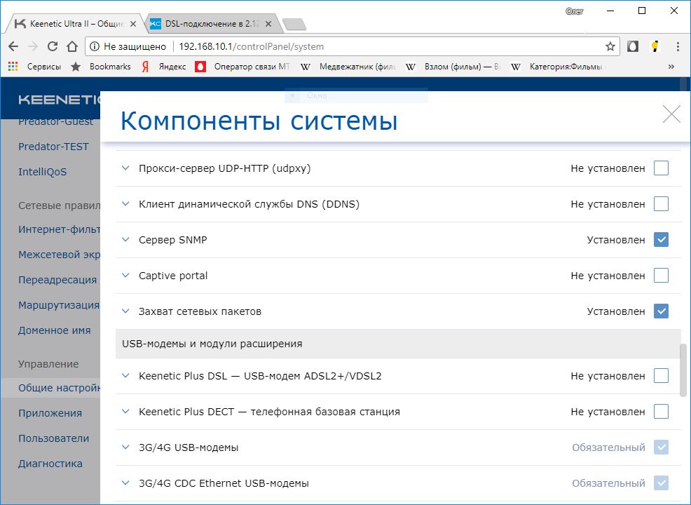Click the 'Не защищено' site info icon

click(95, 46)
